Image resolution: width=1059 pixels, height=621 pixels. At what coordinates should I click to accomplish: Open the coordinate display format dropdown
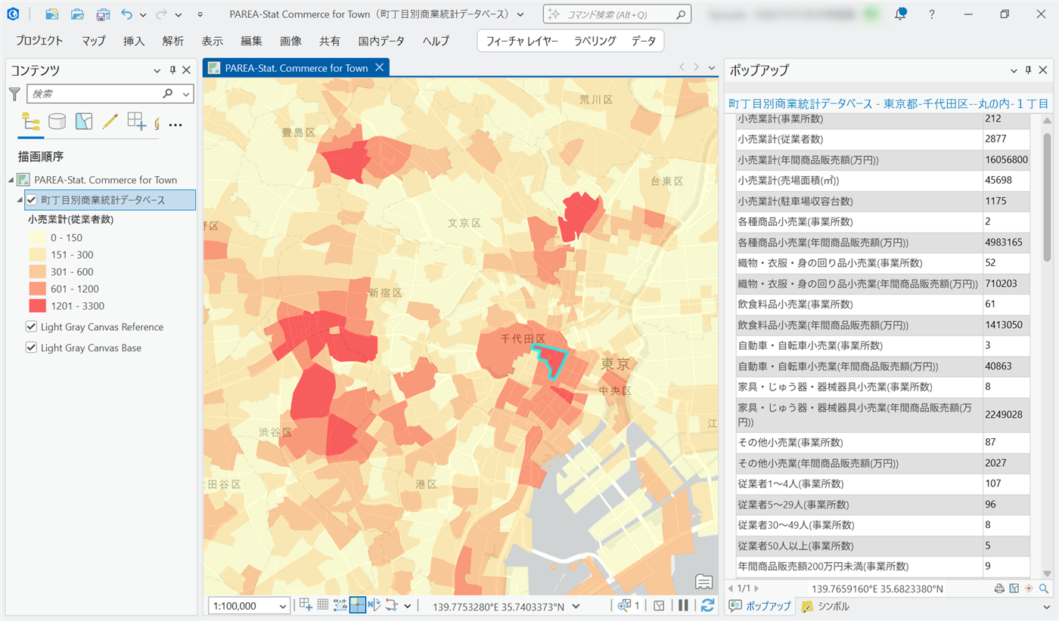576,606
